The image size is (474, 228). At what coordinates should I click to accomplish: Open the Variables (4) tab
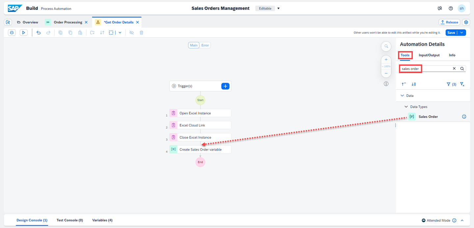[x=102, y=220]
